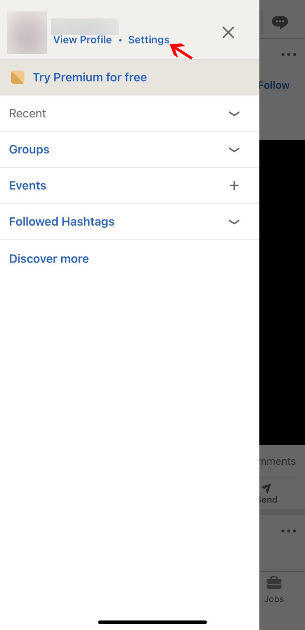Image resolution: width=305 pixels, height=630 pixels.
Task: Open View Profile
Action: [83, 40]
